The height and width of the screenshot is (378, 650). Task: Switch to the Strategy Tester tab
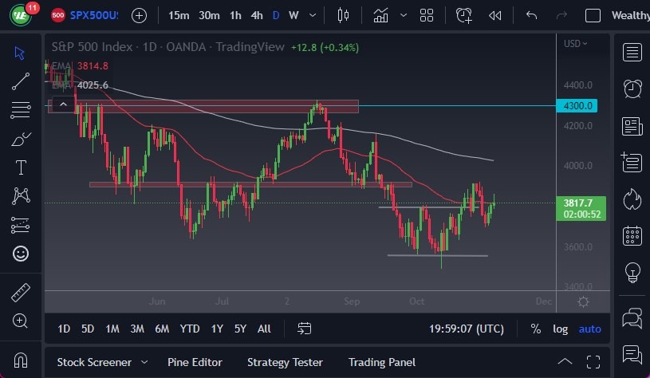[286, 362]
